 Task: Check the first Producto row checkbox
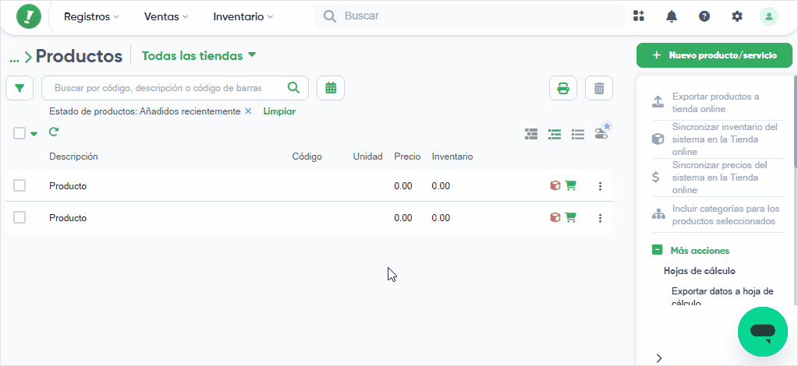pos(20,185)
